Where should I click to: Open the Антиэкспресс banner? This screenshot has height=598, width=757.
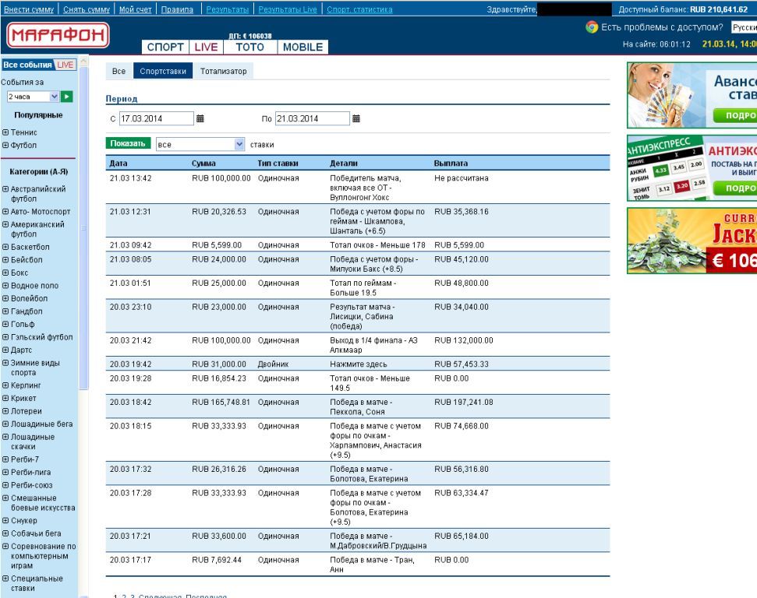click(692, 168)
